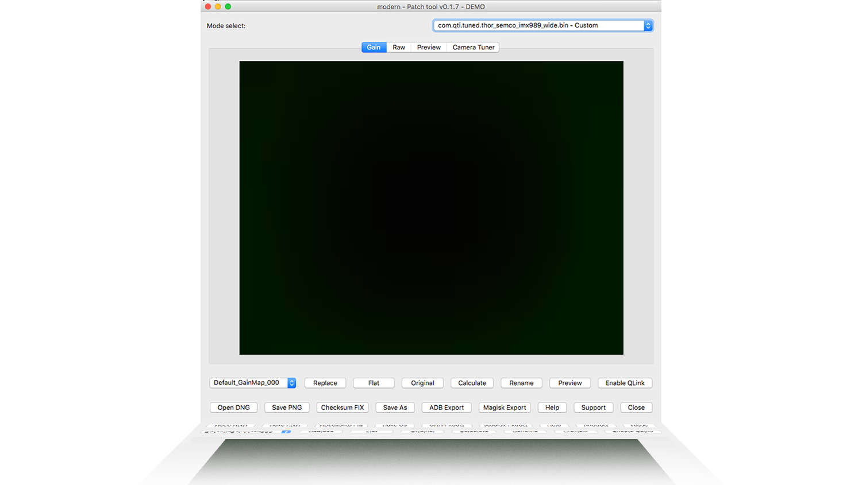Click the Original button
862x485 pixels.
[422, 383]
